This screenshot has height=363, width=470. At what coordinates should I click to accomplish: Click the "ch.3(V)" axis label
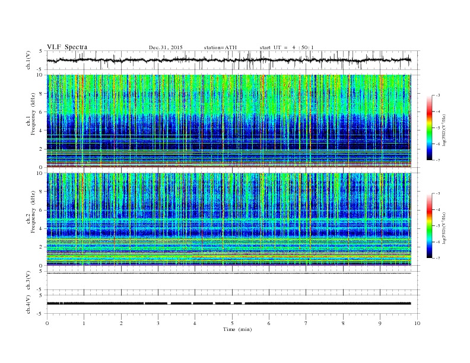(x=28, y=281)
